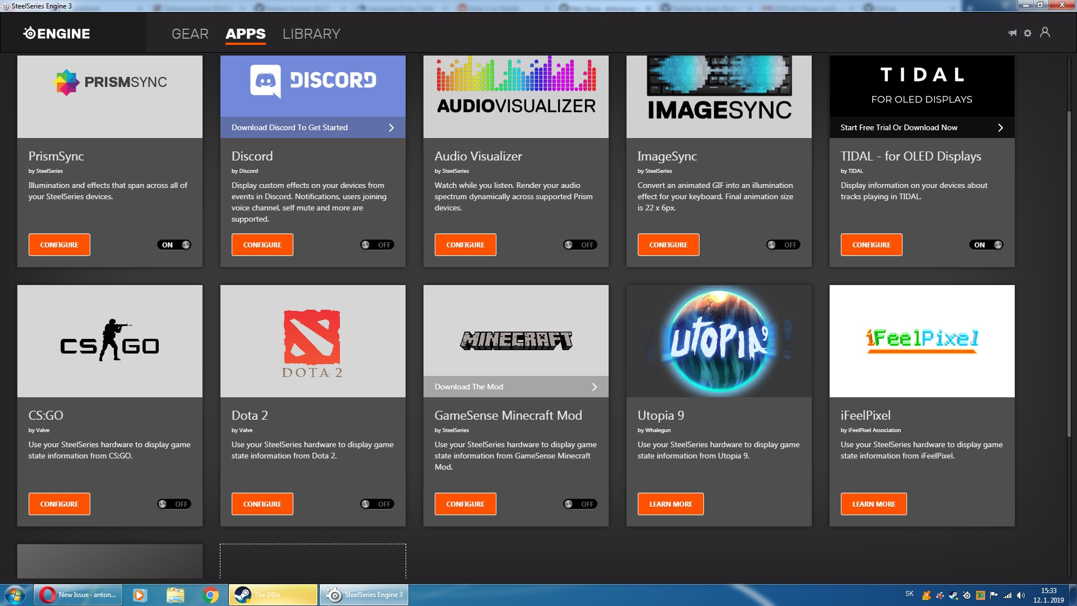Image resolution: width=1077 pixels, height=606 pixels.
Task: Open the TIDAL Start Free Trial arrow
Action: tap(1000, 127)
